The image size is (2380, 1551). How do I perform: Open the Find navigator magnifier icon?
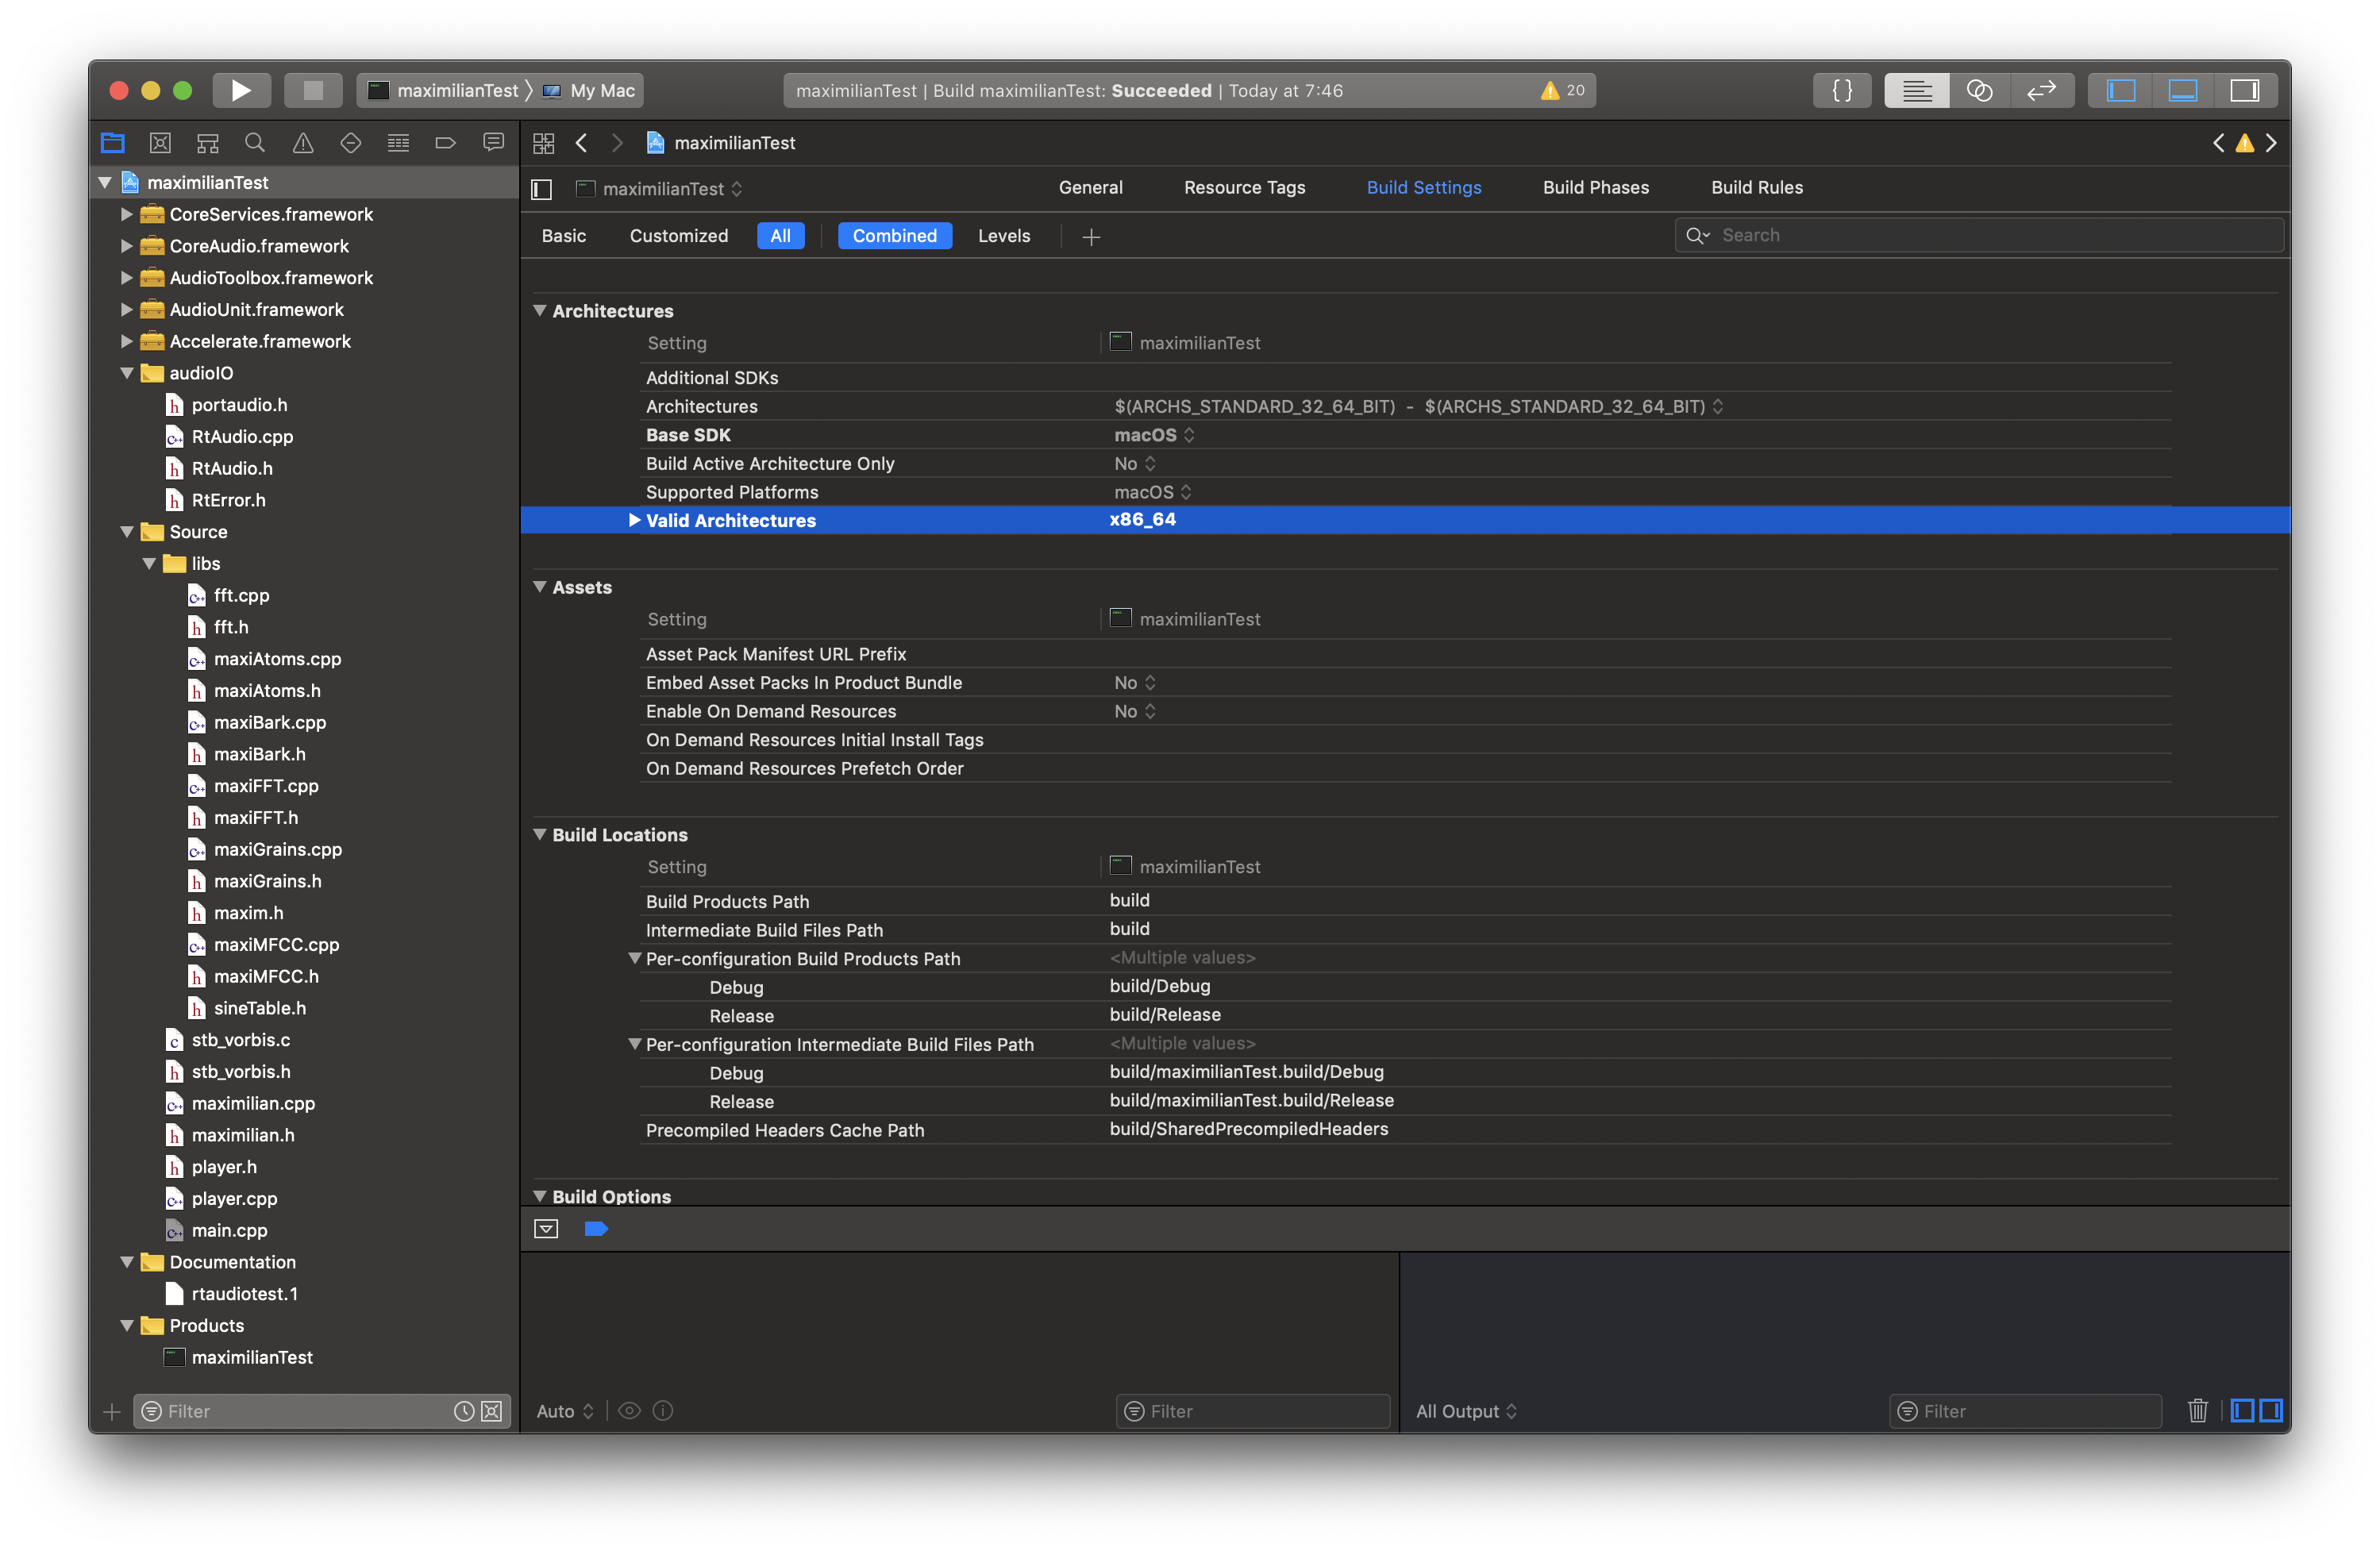tap(255, 143)
